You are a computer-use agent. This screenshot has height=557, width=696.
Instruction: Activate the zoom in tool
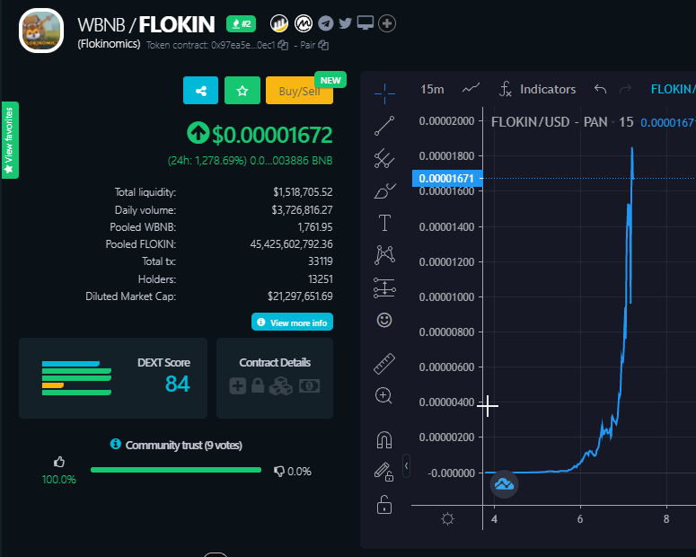383,395
